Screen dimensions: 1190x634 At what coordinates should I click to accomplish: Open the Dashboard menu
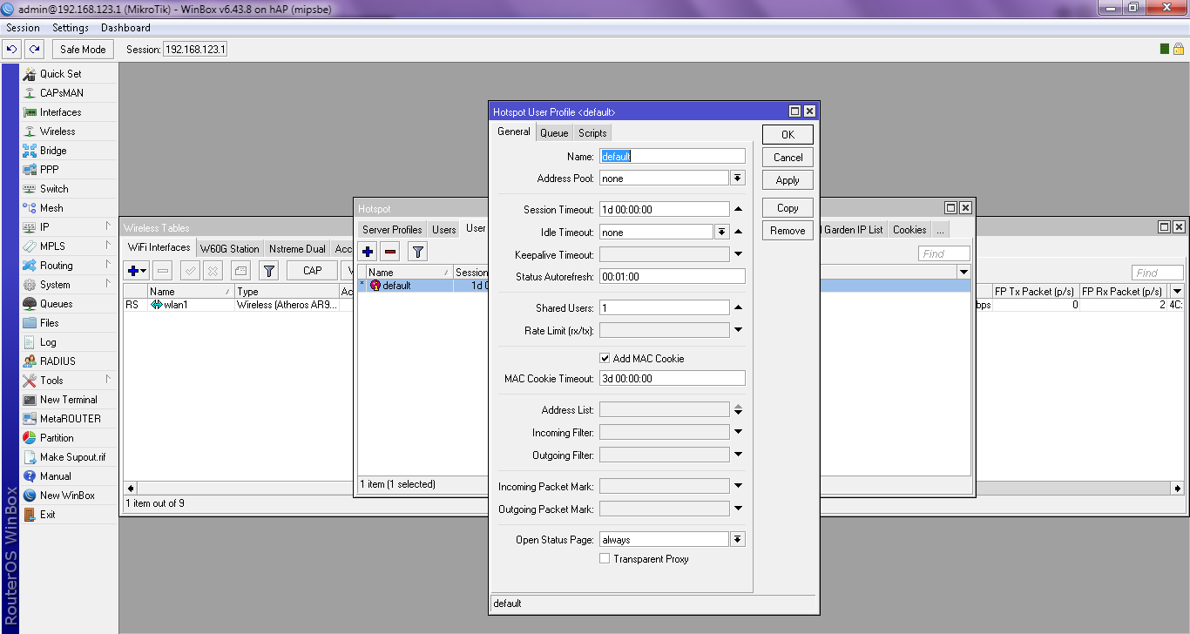click(x=125, y=28)
